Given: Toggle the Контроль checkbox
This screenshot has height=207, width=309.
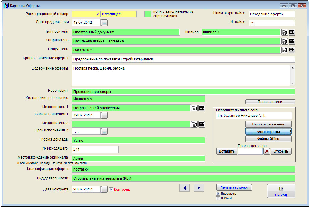Looking at the screenshot, I should (111, 190).
